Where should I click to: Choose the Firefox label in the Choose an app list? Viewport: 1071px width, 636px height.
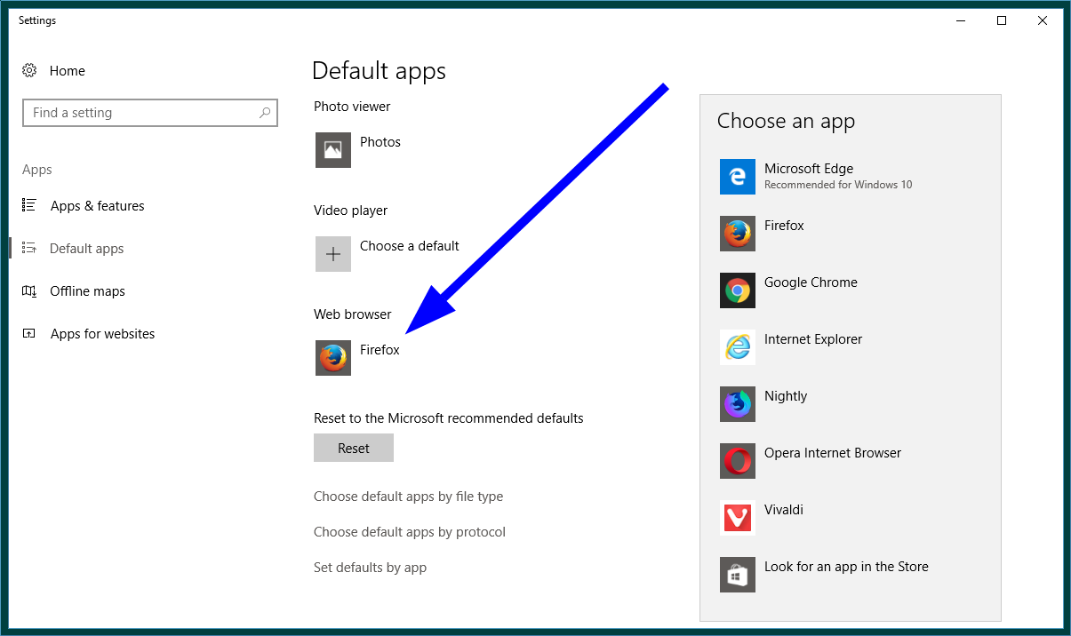pyautogui.click(x=784, y=226)
